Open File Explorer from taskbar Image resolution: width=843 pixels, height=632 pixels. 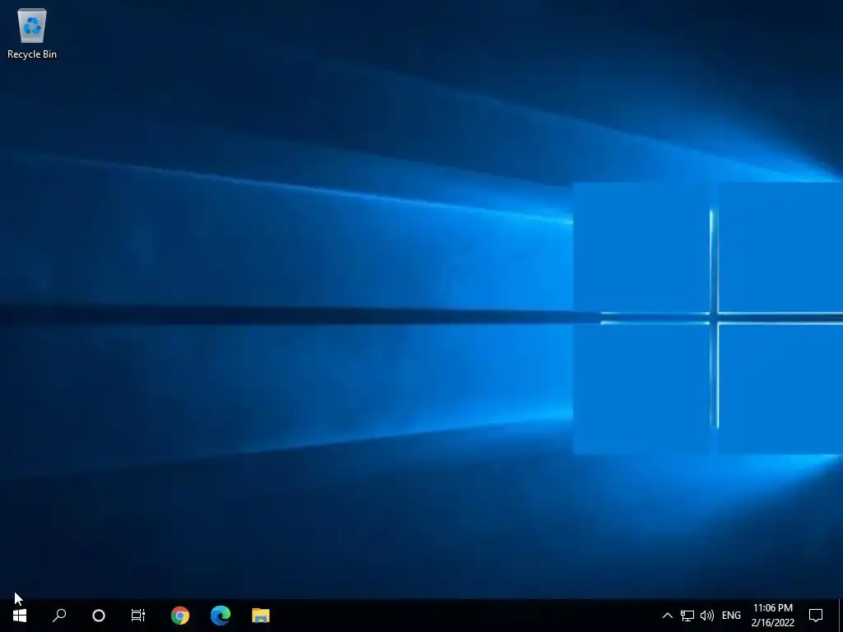pos(261,616)
